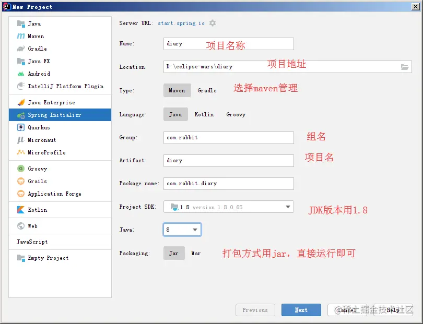Pick the Java Enterprise icon
Image resolution: width=423 pixels, height=324 pixels.
(x=21, y=102)
